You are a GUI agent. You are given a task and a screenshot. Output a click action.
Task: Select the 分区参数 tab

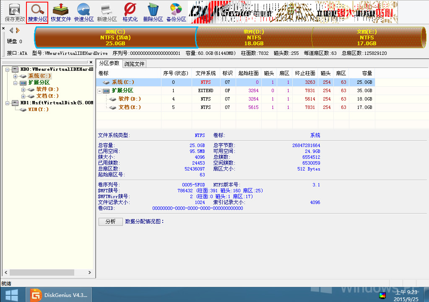[x=109, y=63]
